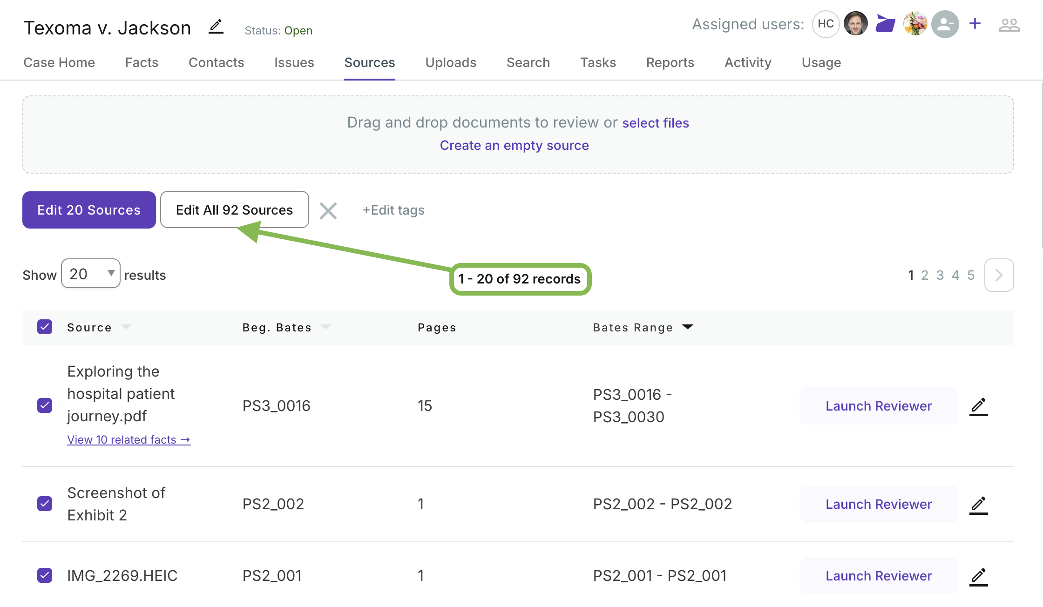Open View 10 related facts link

(129, 440)
